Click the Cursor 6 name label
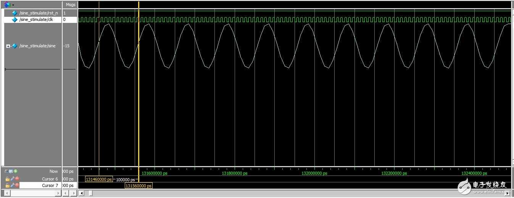The width and height of the screenshot is (514, 198). click(x=50, y=179)
